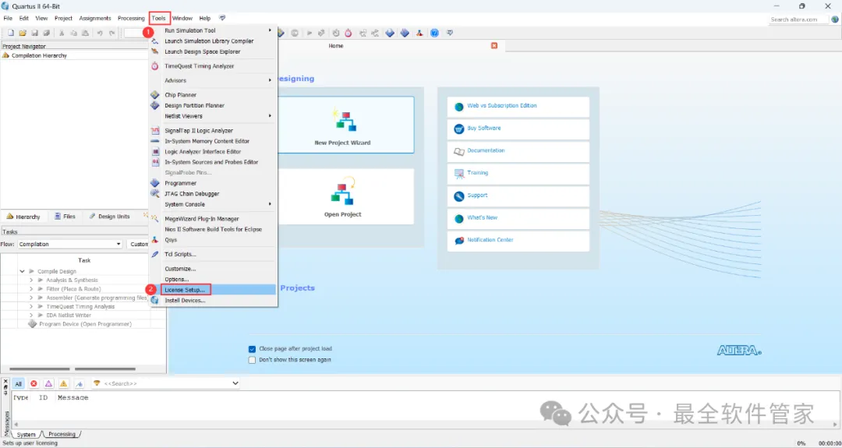Click the Stop Processing toolbar icon
Image resolution: width=842 pixels, height=448 pixels.
295,33
